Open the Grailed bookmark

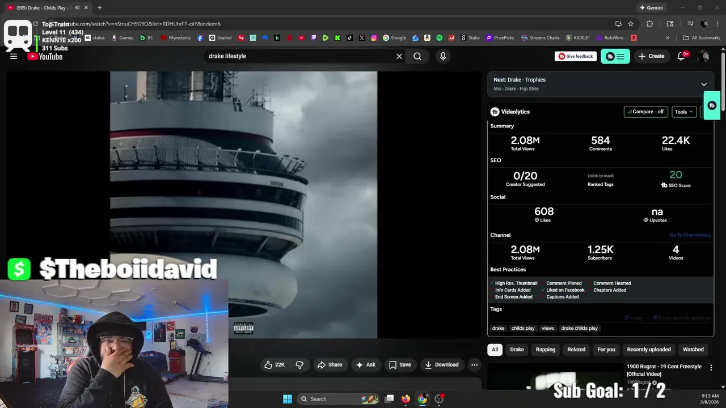220,38
